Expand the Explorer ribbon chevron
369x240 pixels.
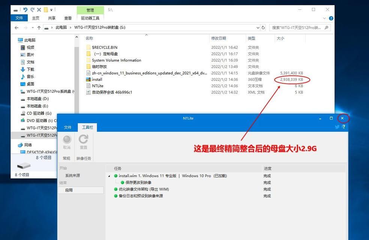(x=324, y=18)
